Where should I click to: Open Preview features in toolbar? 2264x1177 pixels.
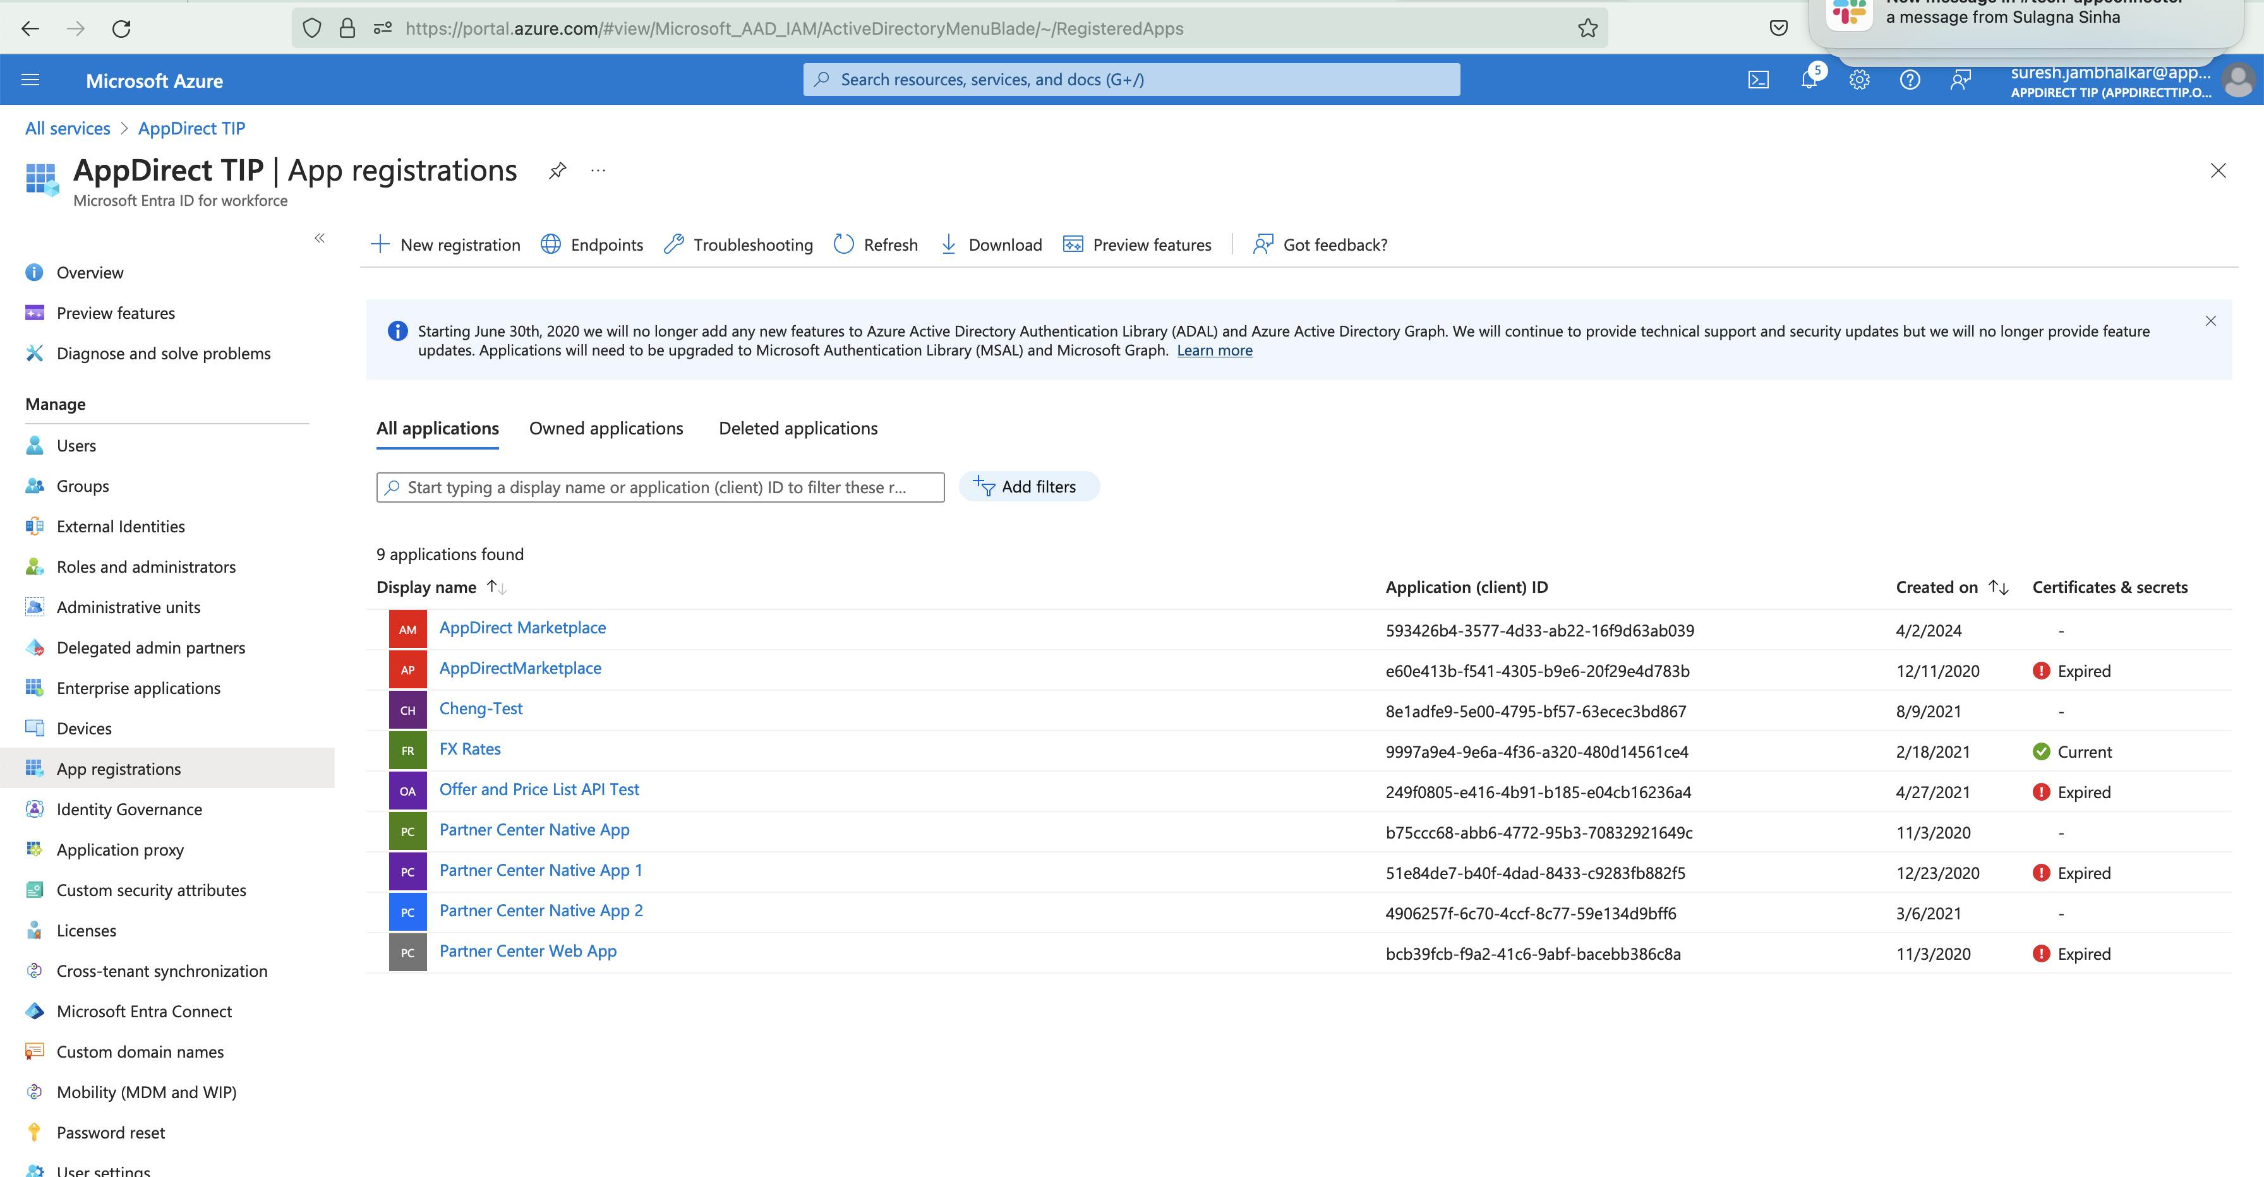(x=1137, y=244)
